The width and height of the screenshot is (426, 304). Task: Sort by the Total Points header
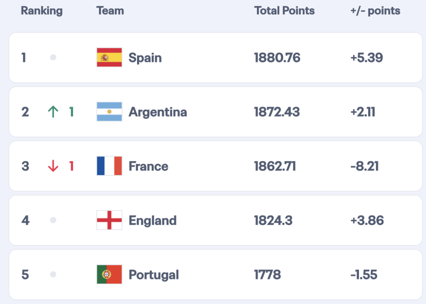coord(284,11)
